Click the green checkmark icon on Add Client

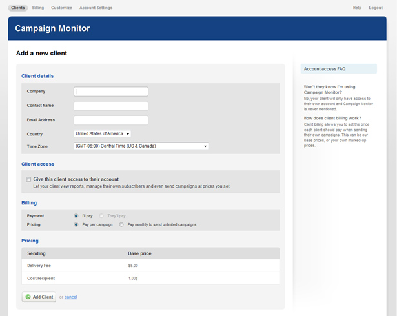click(x=28, y=297)
